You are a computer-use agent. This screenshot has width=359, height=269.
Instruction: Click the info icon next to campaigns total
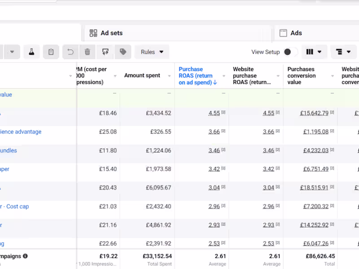point(26,256)
